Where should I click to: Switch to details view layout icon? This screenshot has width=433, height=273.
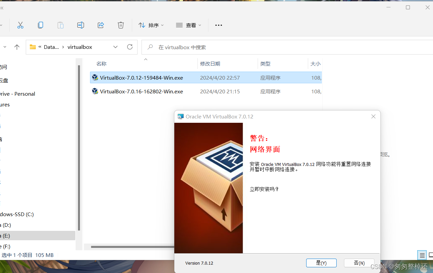pos(422,255)
